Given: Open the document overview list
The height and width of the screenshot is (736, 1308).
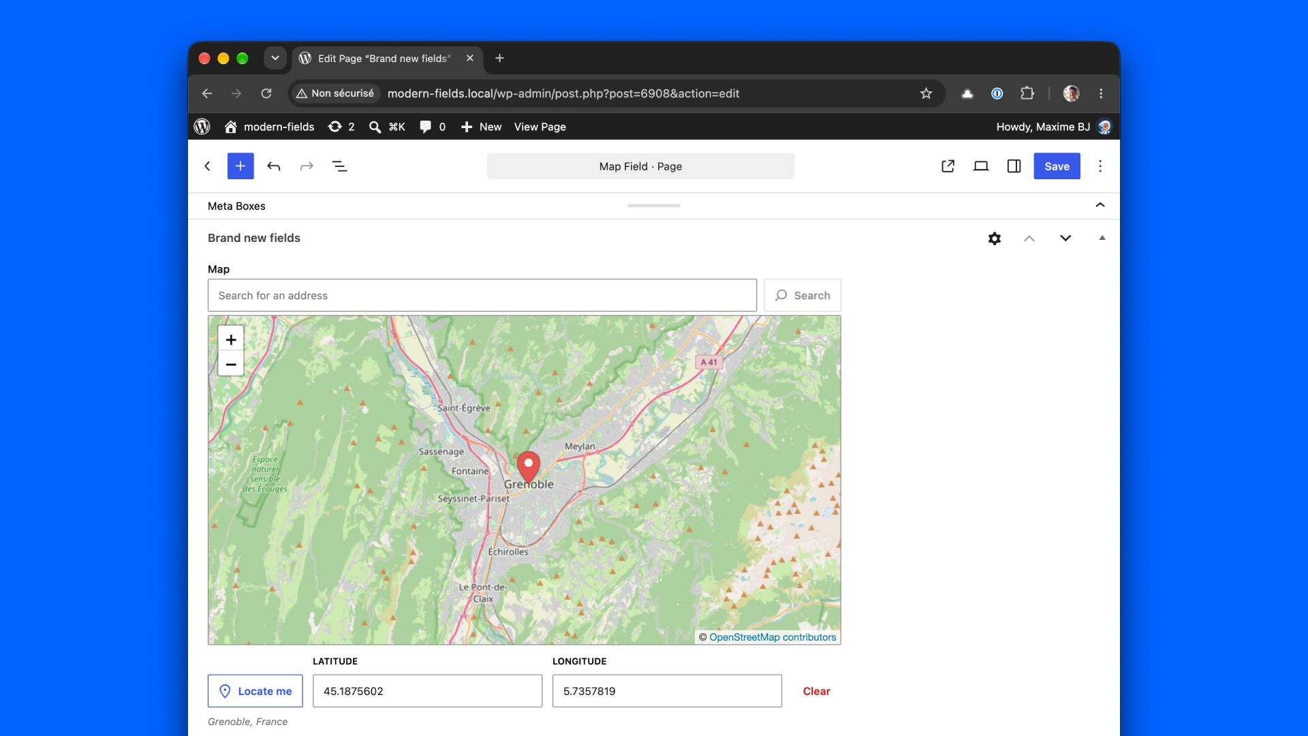Looking at the screenshot, I should 339,166.
